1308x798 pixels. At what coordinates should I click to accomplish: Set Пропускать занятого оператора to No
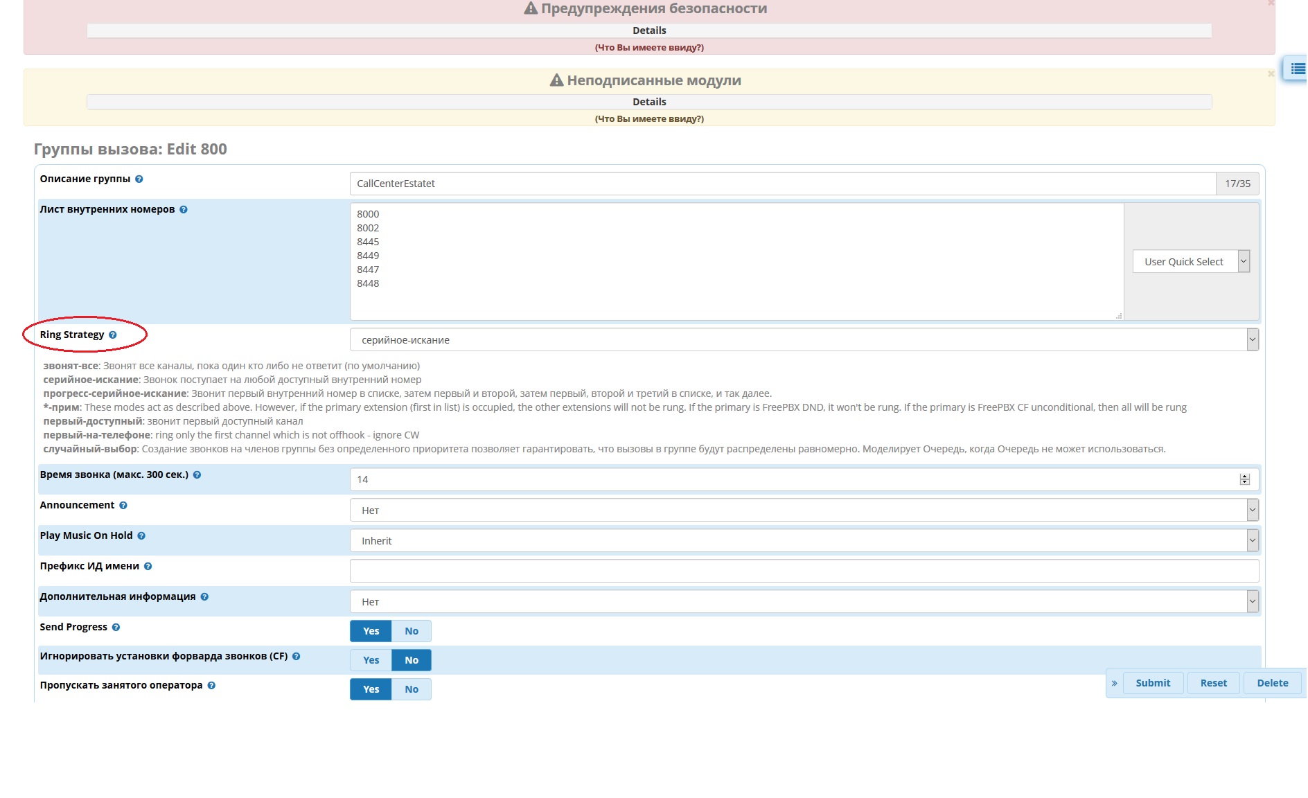click(412, 689)
